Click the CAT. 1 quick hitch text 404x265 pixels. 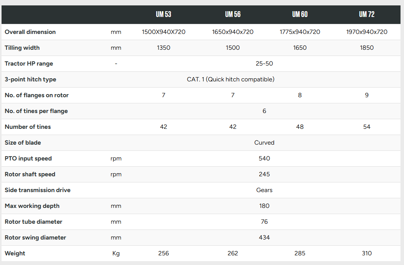(x=230, y=79)
